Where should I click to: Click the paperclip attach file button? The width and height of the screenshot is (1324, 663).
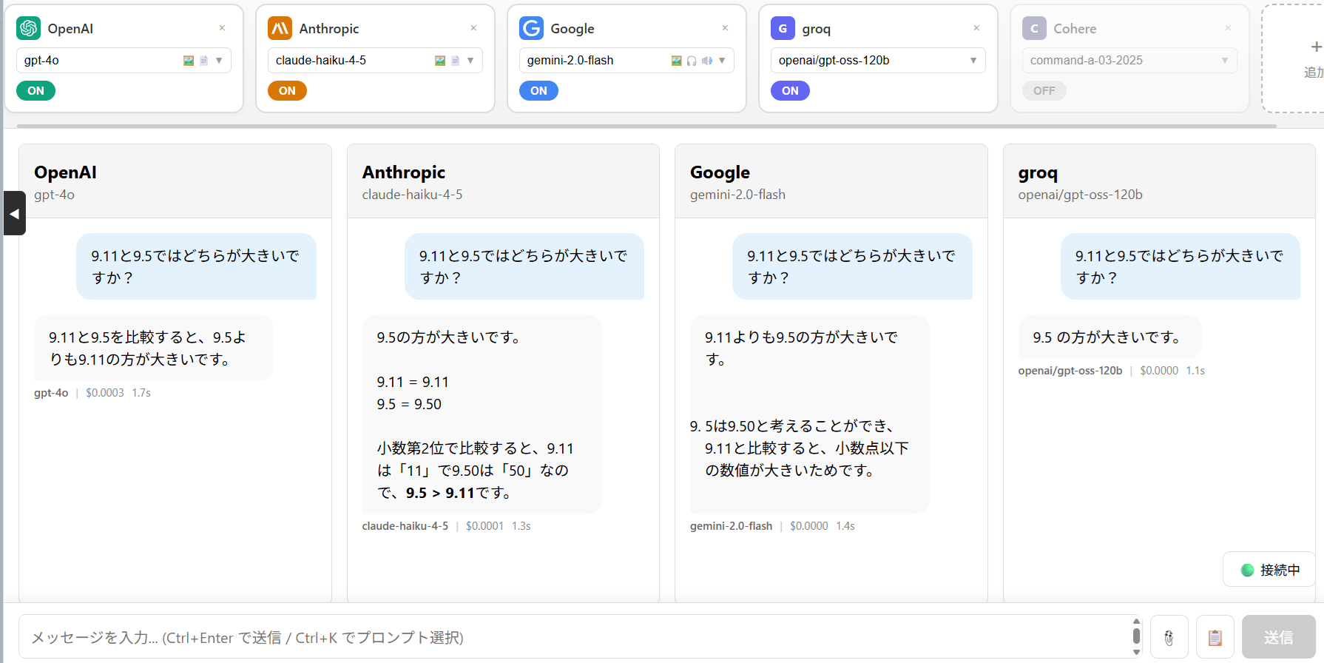(1169, 637)
